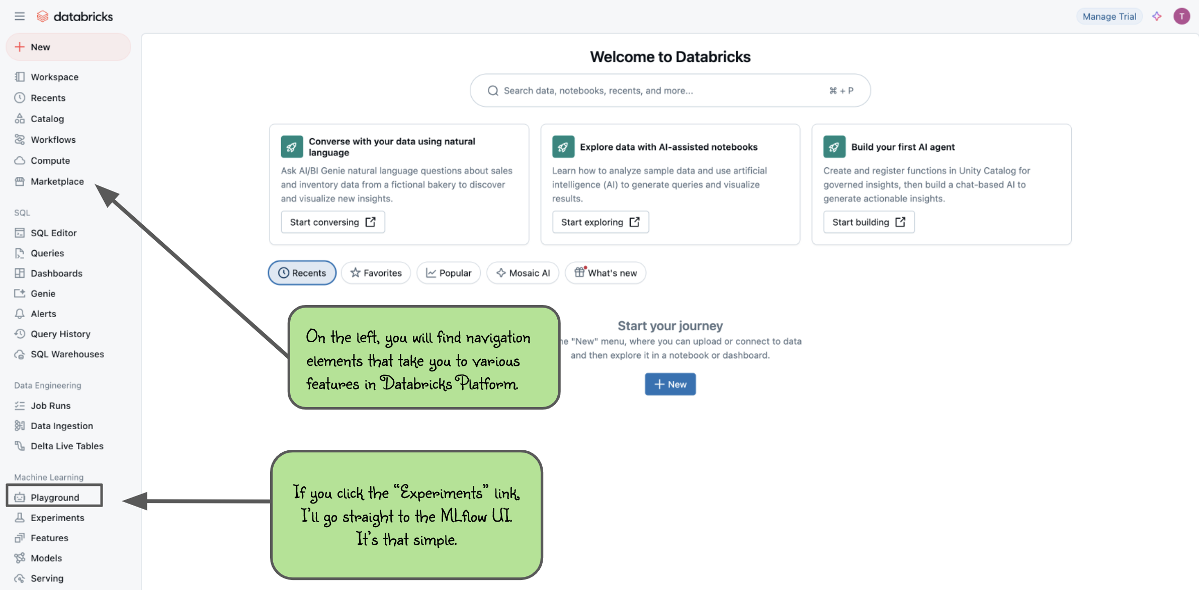The image size is (1199, 590).
Task: Enable the Favorites filter chip
Action: click(376, 273)
